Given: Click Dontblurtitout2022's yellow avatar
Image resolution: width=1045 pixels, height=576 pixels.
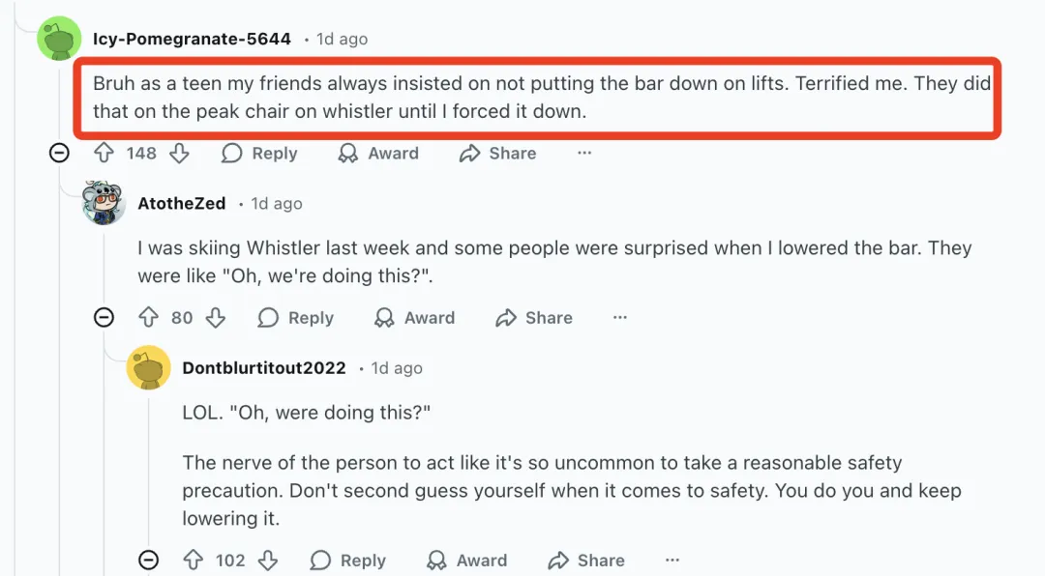Looking at the screenshot, I should click(x=149, y=367).
